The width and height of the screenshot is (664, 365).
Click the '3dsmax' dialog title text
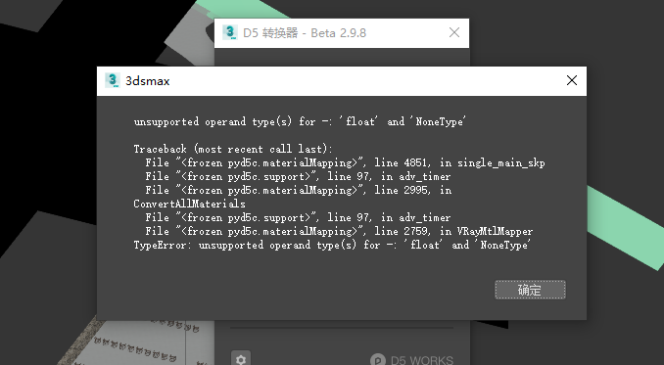pos(147,81)
